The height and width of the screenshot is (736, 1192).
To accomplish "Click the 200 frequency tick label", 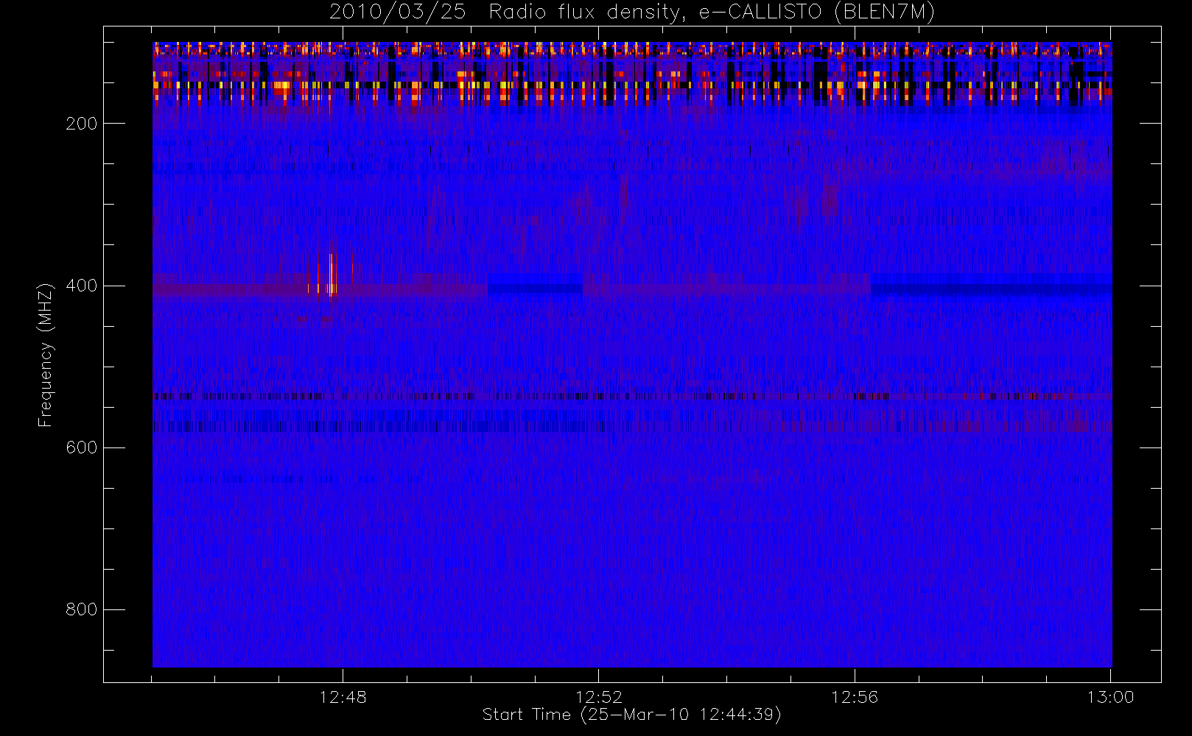I will click(82, 123).
